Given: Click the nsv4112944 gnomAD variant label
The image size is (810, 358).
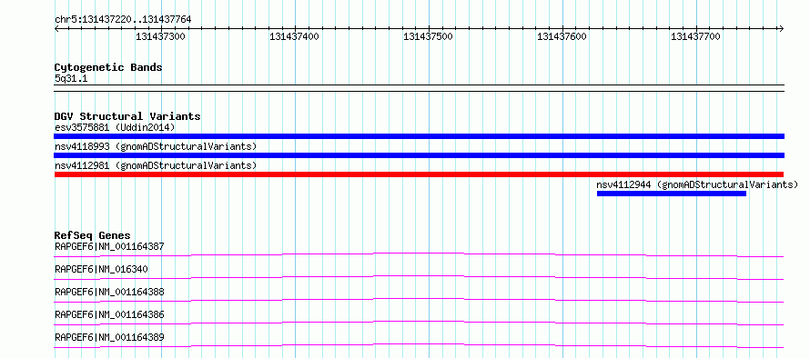Looking at the screenshot, I should [697, 184].
